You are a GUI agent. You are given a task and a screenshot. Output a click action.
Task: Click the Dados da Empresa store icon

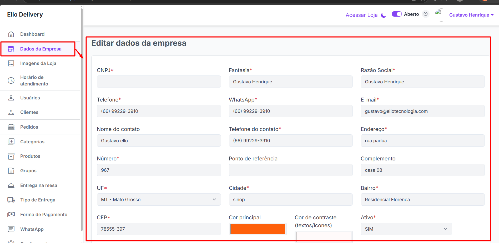pos(11,49)
